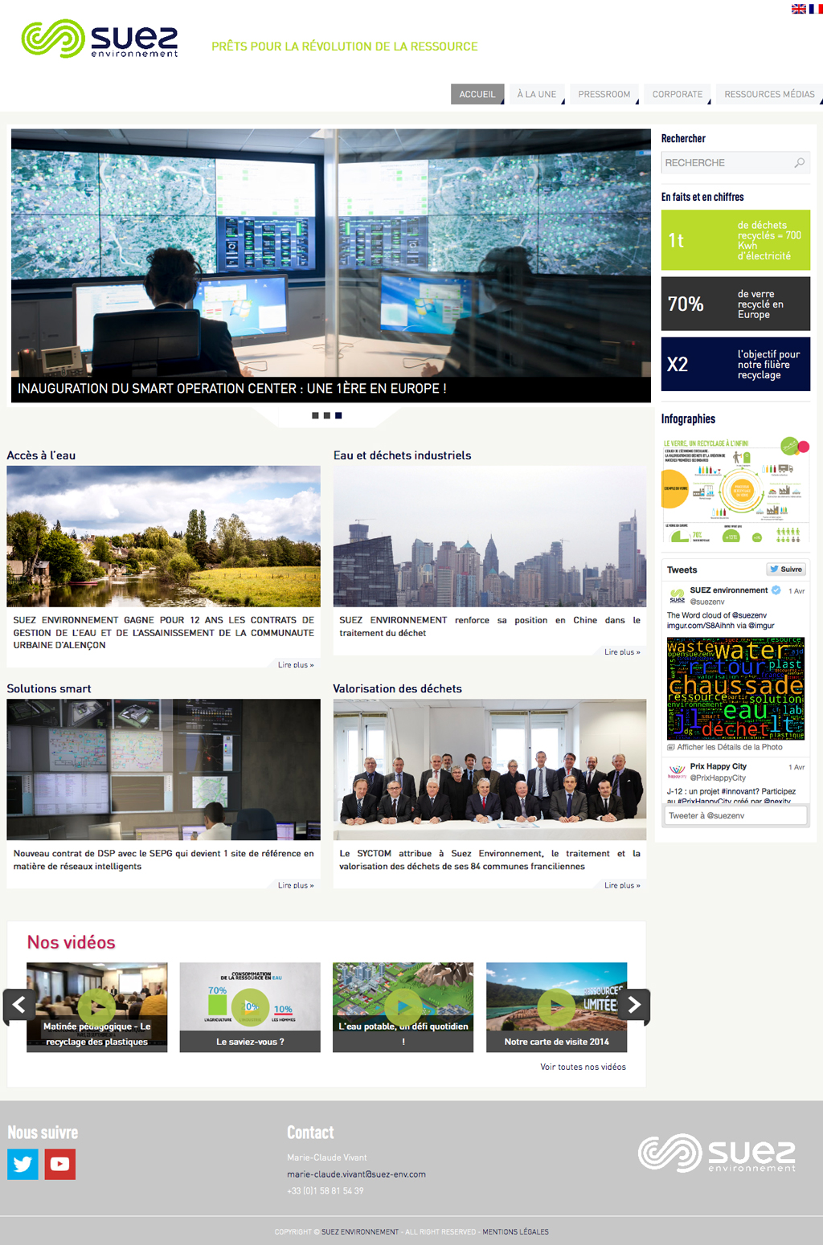Open the Corporate menu tab
The height and width of the screenshot is (1245, 823).
(678, 94)
